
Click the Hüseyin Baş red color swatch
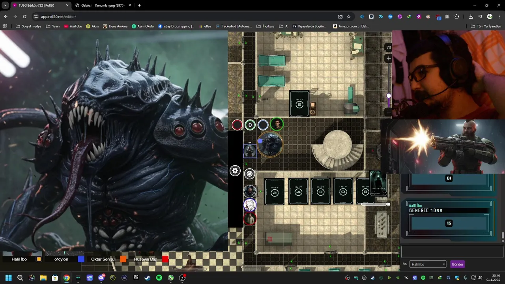tap(165, 259)
